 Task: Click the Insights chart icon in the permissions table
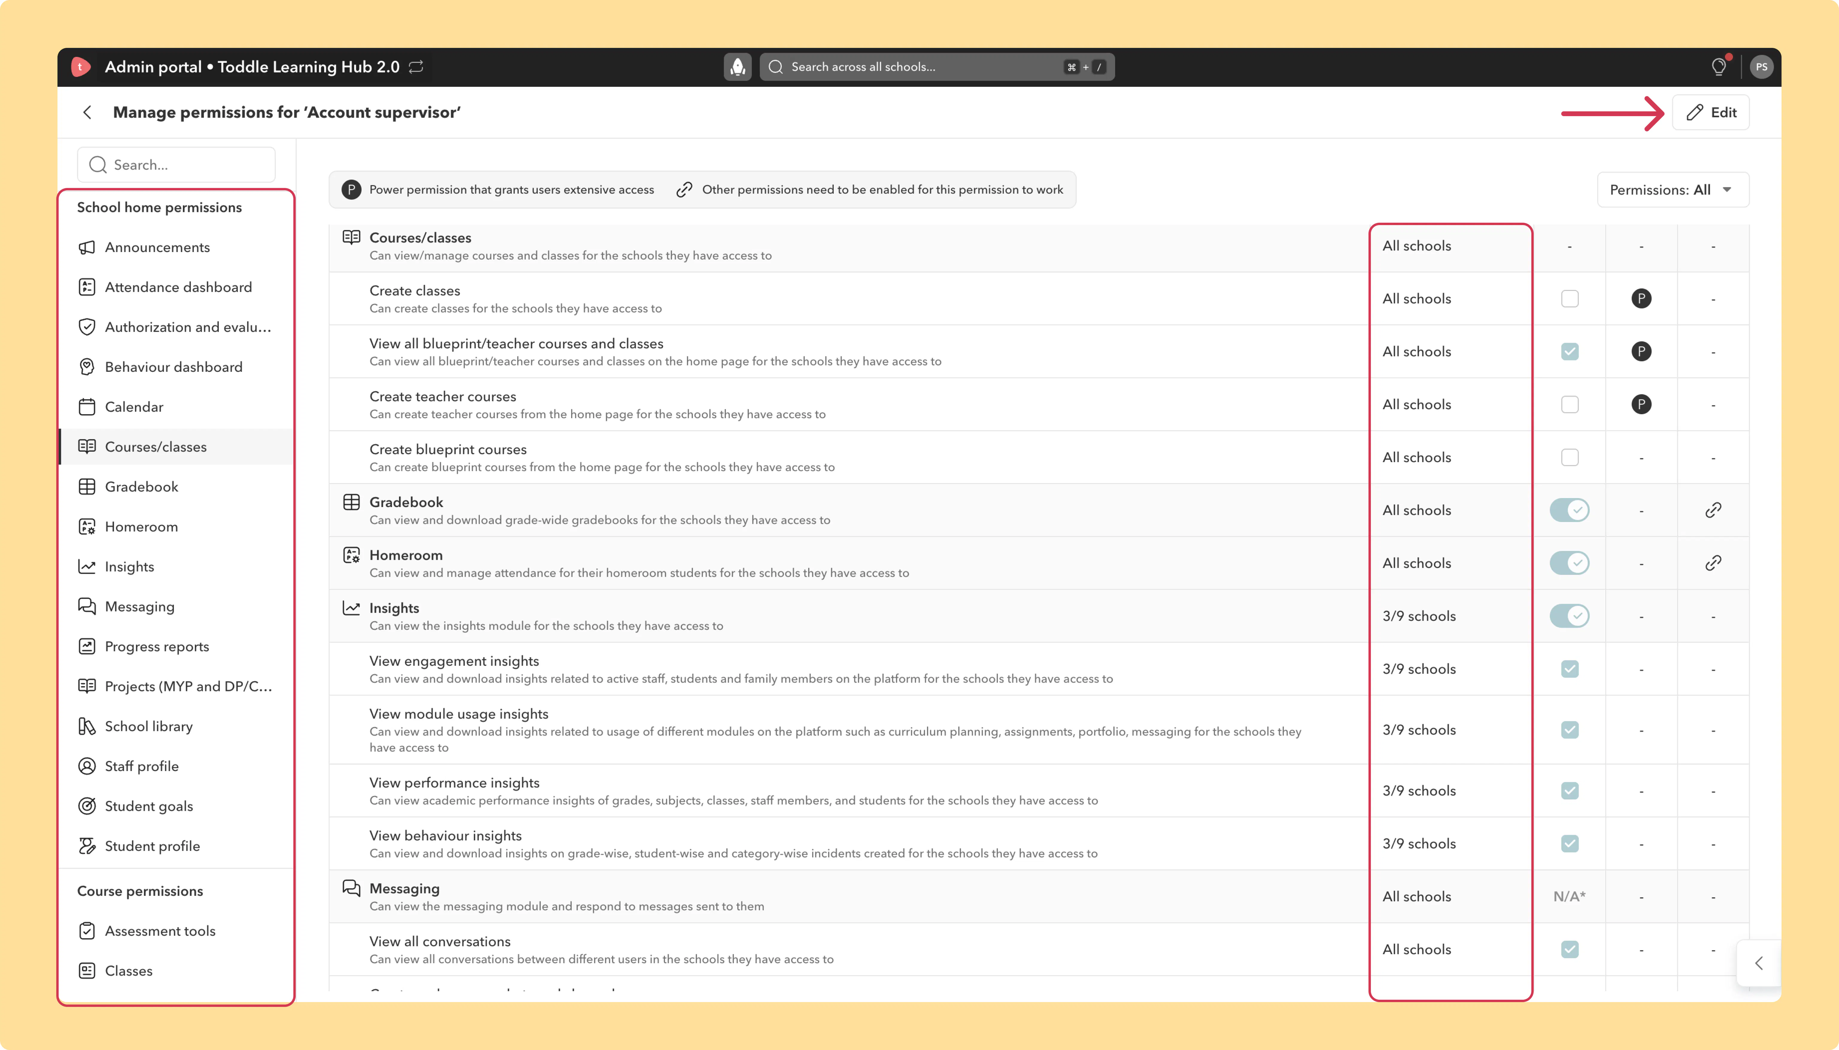point(351,608)
